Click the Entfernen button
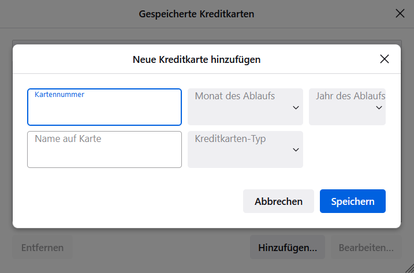This screenshot has height=273, width=414. coord(42,248)
